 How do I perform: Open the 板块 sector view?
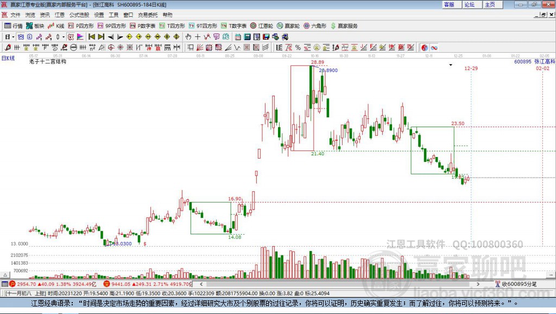[x=35, y=26]
